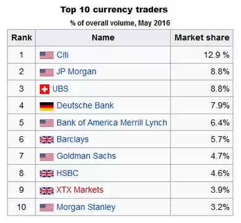Click the Swiss flag next to UBS
Image resolution: width=241 pixels, height=223 pixels.
click(x=45, y=89)
